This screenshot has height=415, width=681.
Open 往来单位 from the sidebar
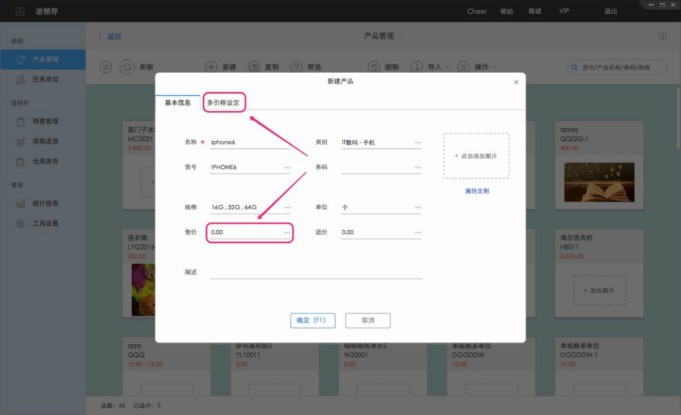point(43,79)
